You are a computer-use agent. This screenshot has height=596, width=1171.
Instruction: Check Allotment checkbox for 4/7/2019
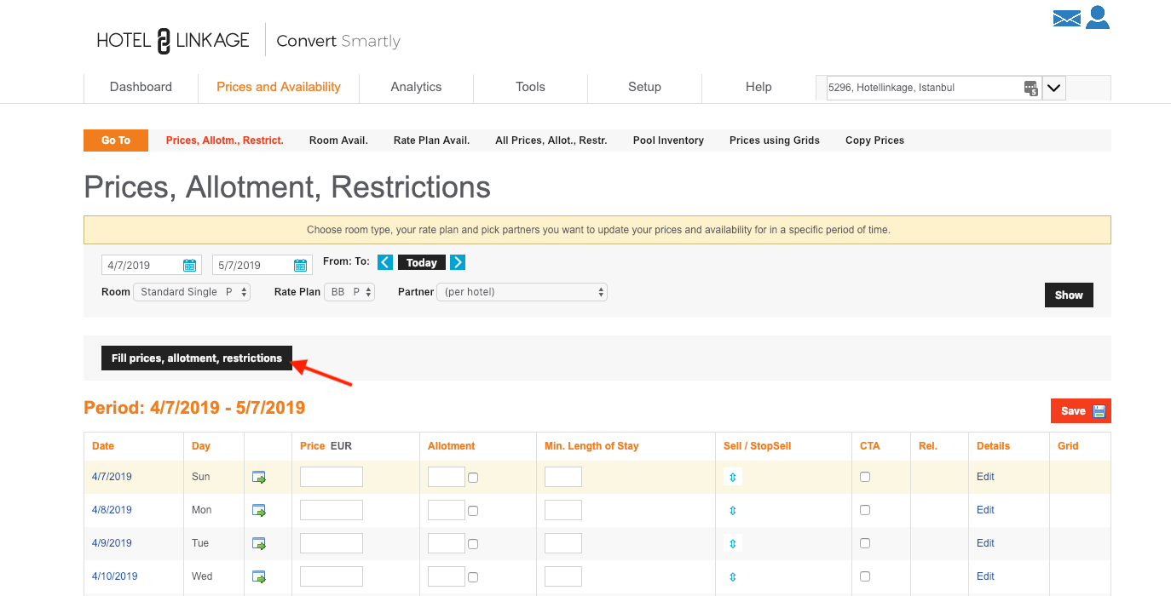click(473, 478)
